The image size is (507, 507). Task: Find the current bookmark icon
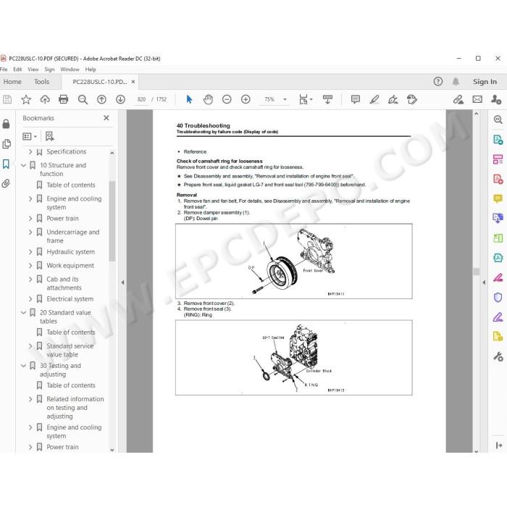point(49,136)
